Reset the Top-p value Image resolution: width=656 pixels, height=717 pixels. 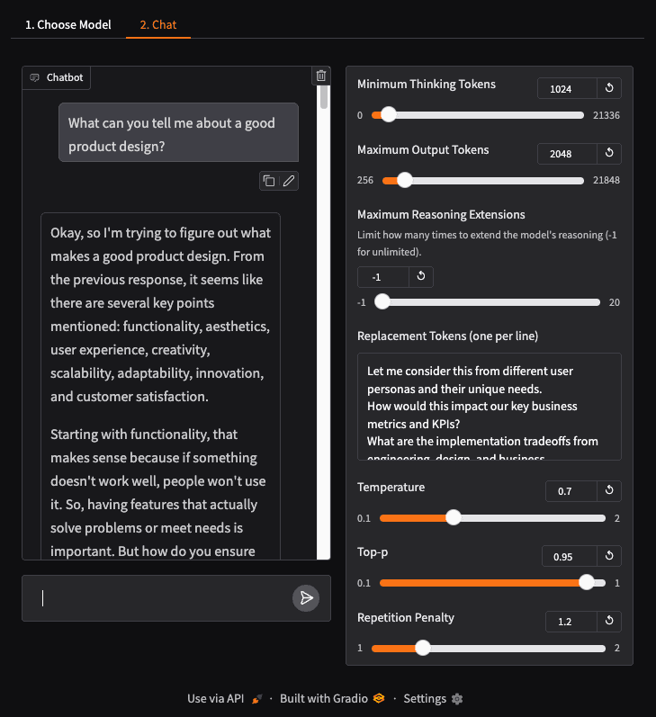(609, 557)
